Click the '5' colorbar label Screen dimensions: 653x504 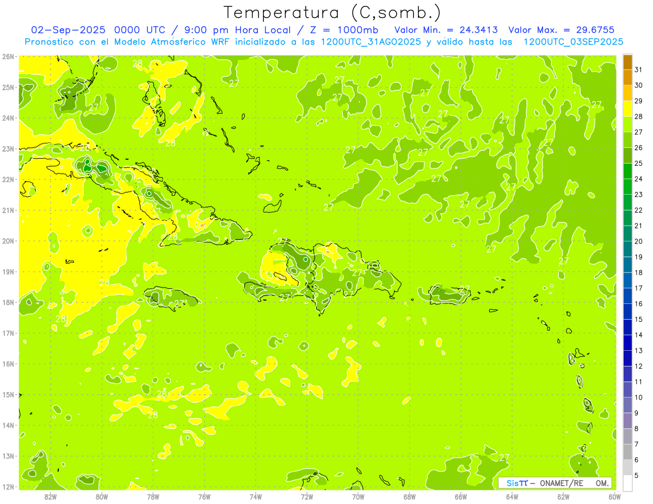637,475
